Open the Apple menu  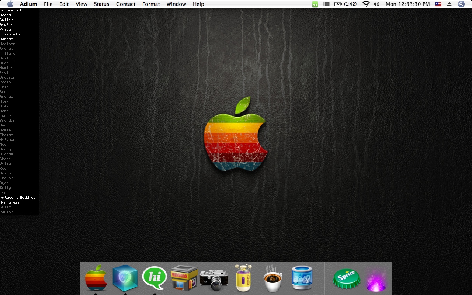(10, 4)
